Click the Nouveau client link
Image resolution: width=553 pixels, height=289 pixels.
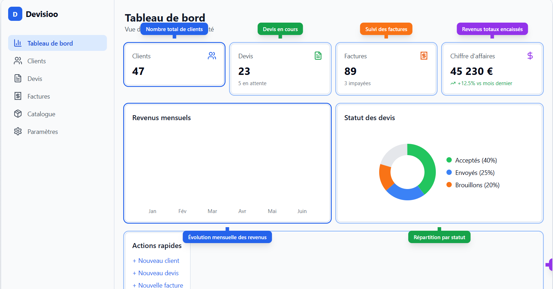click(x=156, y=260)
